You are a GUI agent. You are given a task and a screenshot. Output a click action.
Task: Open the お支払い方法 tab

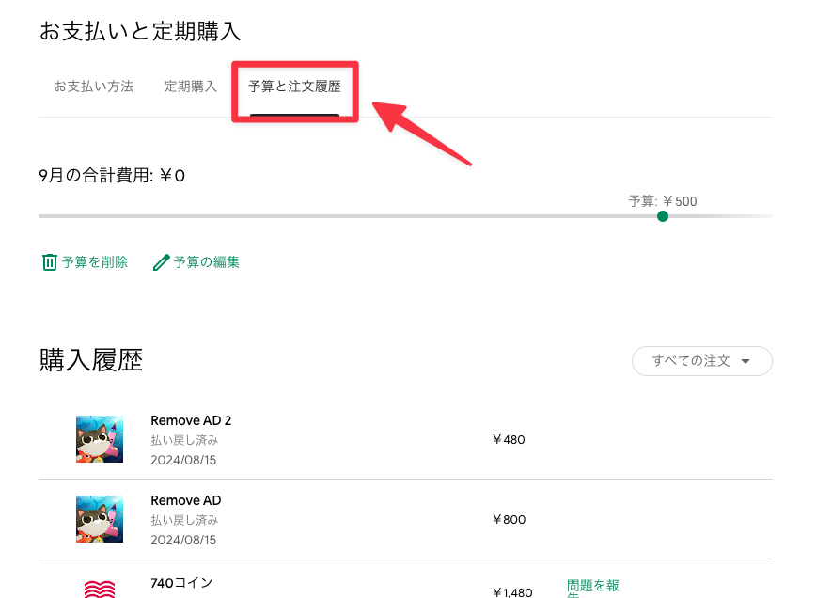coord(94,87)
